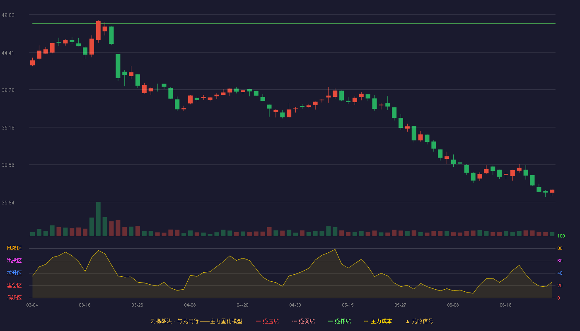Click the 06-18 date axis label
Viewport: 580px width, 331px height.
pyautogui.click(x=505, y=305)
